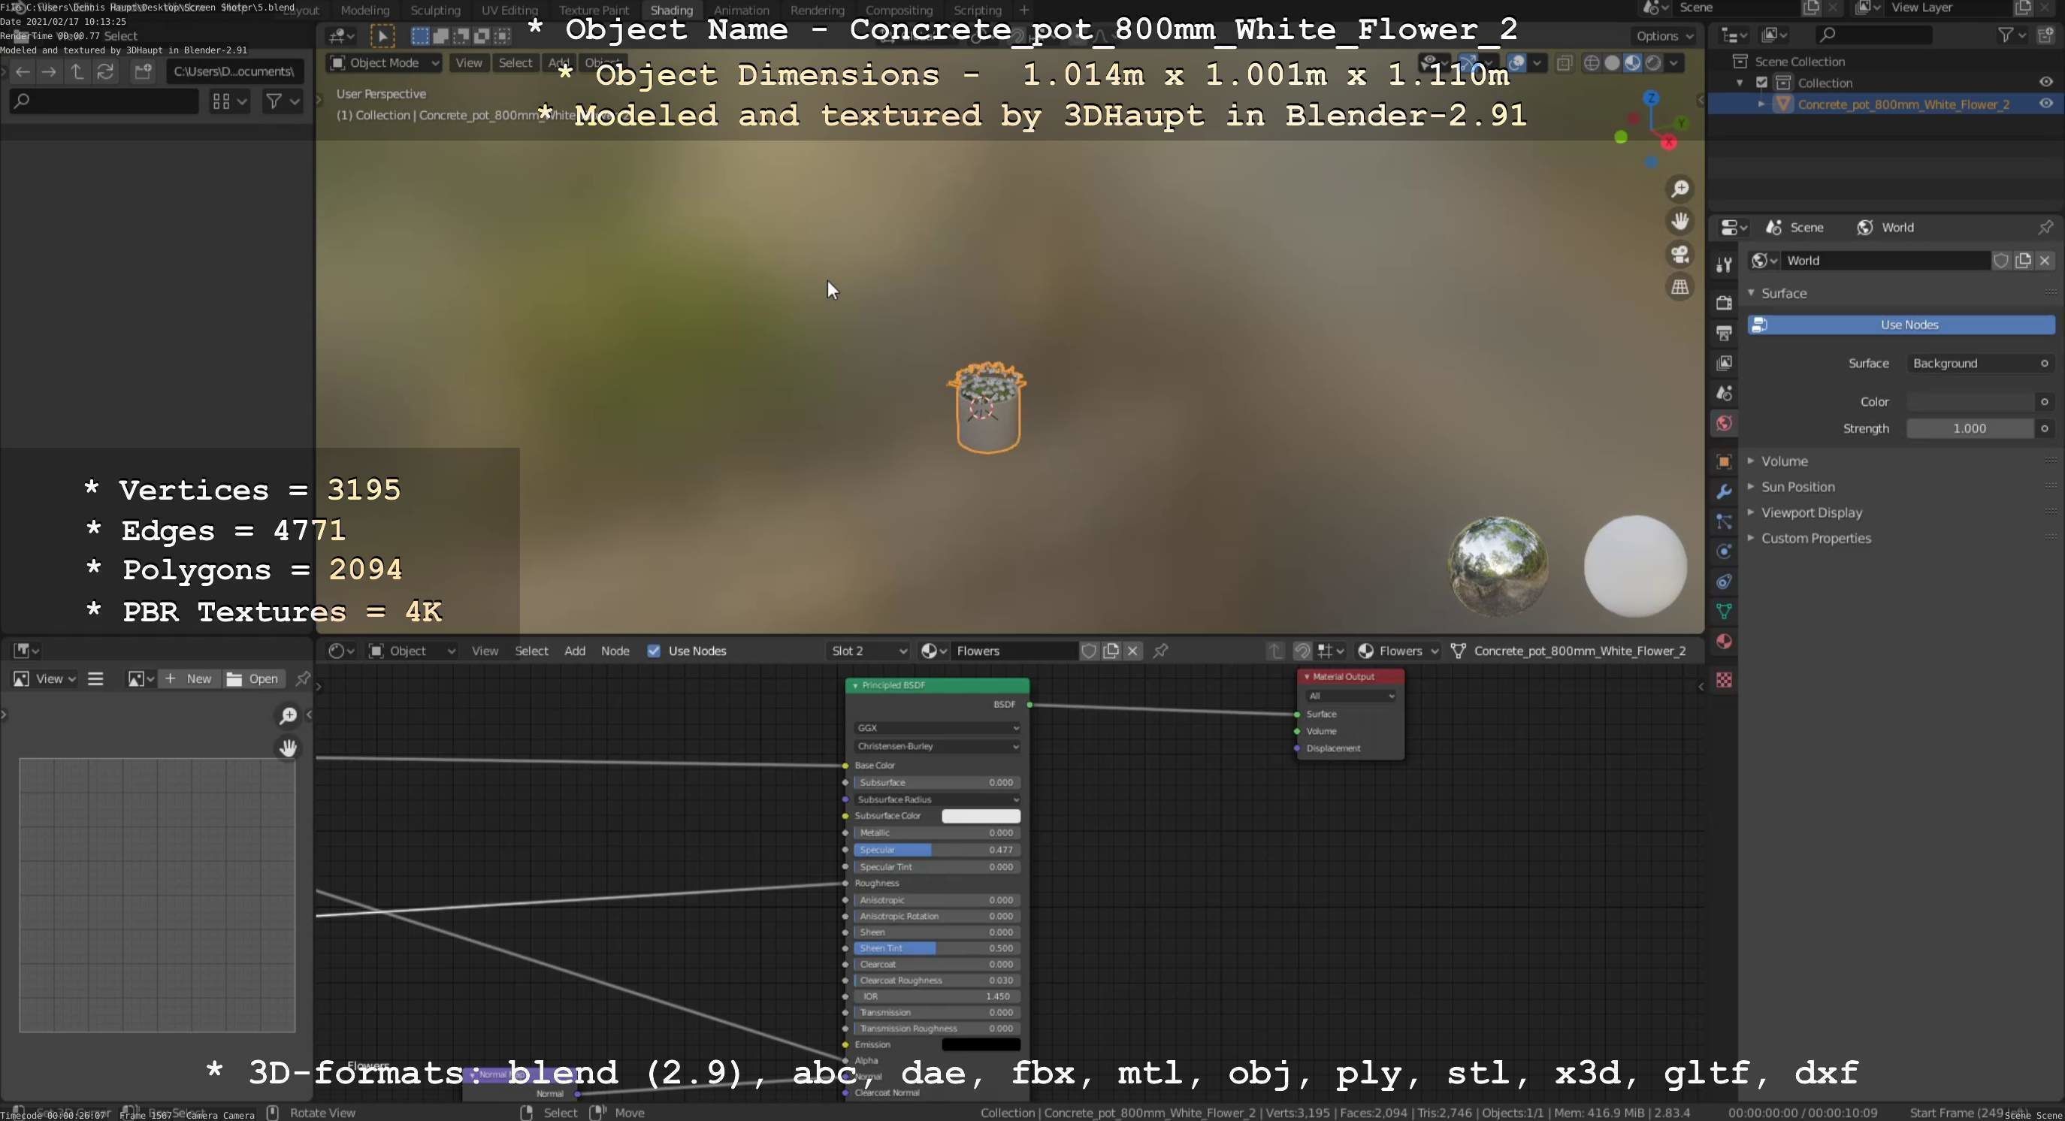This screenshot has height=1121, width=2065.
Task: Toggle Collection checkbox in outliner
Action: pyautogui.click(x=1761, y=83)
